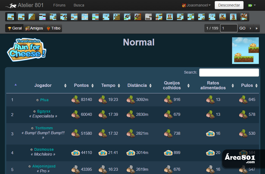
Task: Open the Brazilian flag language dropdown
Action: tap(252, 5)
